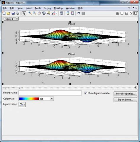Choose the tile figures grid layout icon

[118, 13]
